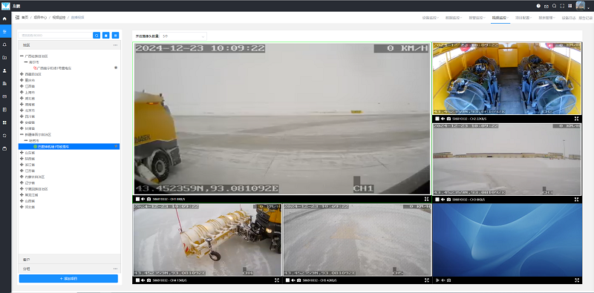
Task: Open the CH1 video in fullscreen
Action: pyautogui.click(x=426, y=199)
